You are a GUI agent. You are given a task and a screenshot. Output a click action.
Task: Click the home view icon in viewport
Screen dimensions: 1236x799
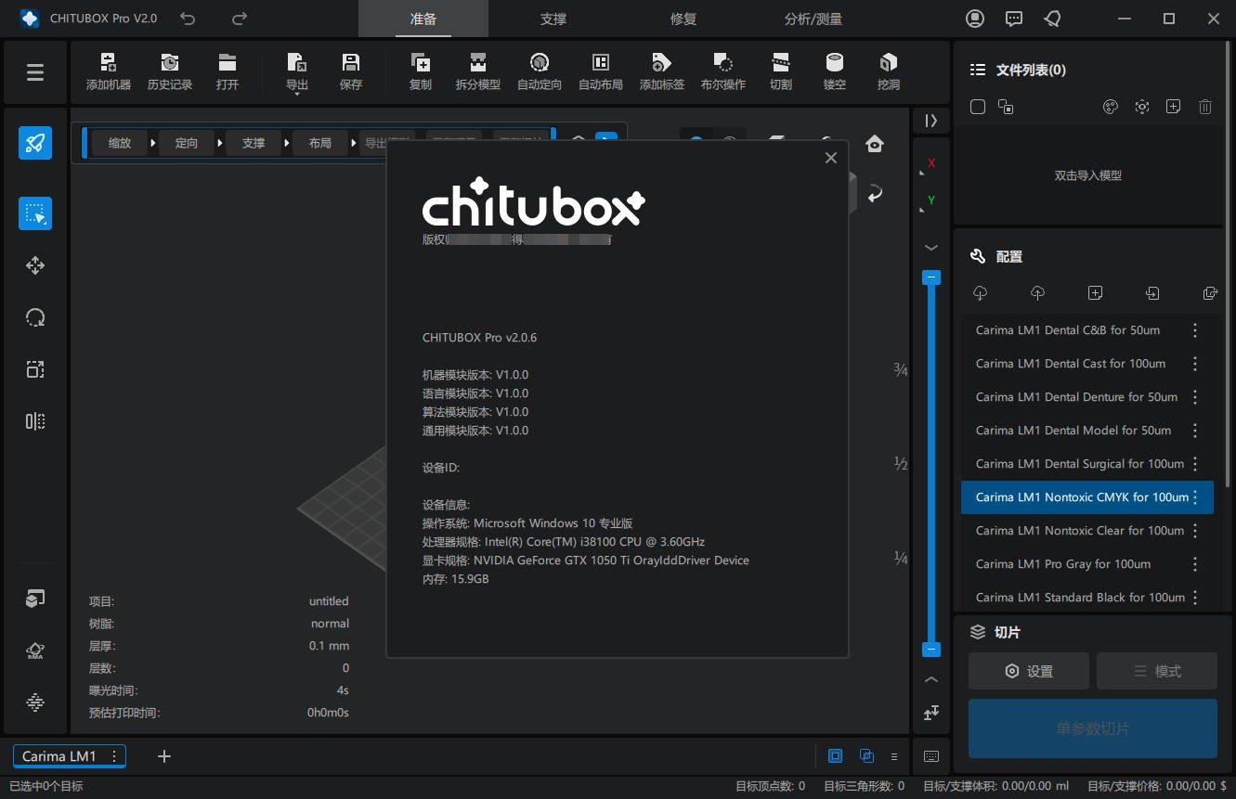pos(875,143)
